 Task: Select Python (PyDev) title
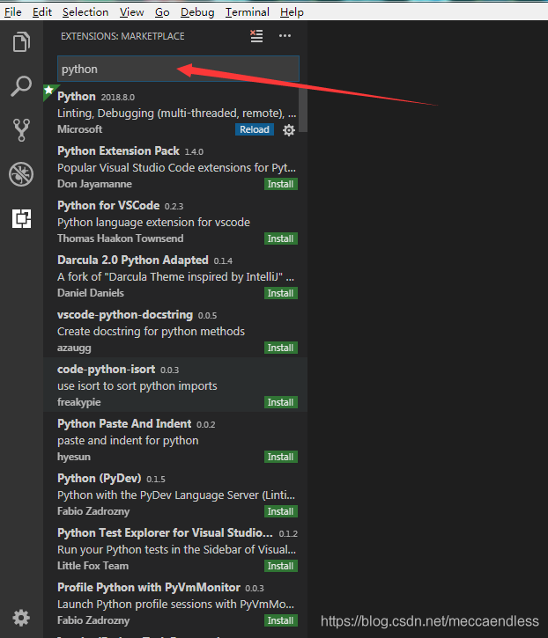pyautogui.click(x=100, y=478)
